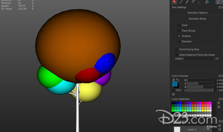Click the Quads count 70570
The width and height of the screenshot is (223, 132).
tap(21, 6)
